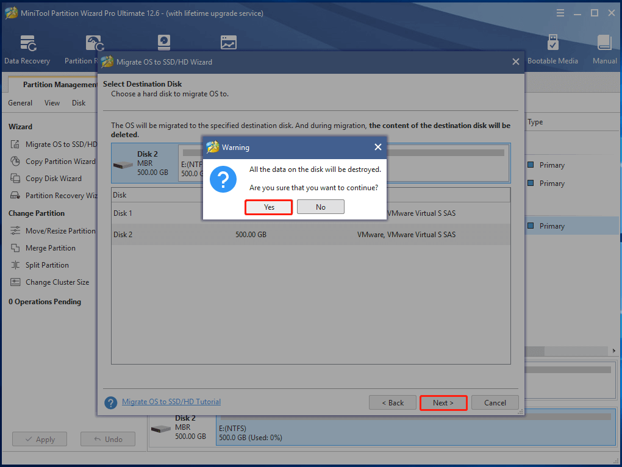Image resolution: width=622 pixels, height=467 pixels.
Task: Select Disk 1 row in destination list
Action: [310, 213]
